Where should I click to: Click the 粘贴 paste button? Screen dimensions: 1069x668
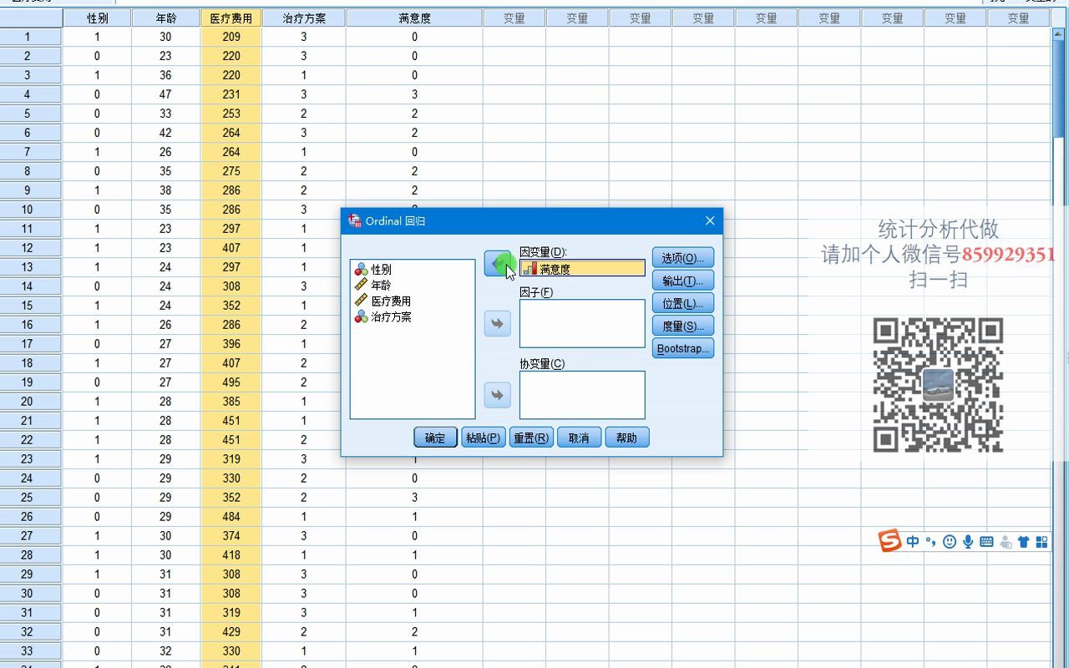click(x=484, y=438)
